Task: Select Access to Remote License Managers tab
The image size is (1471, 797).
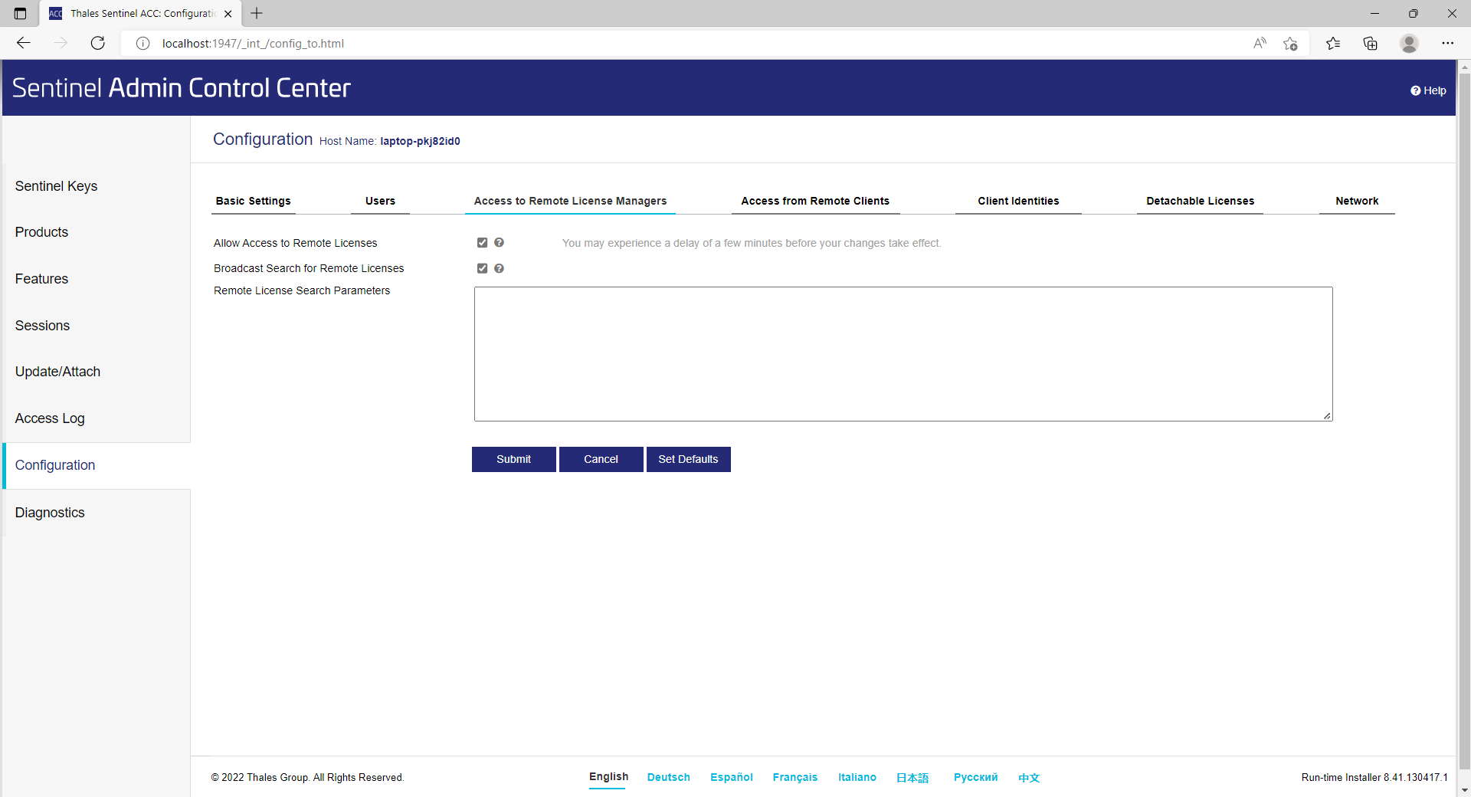Action: 570,201
